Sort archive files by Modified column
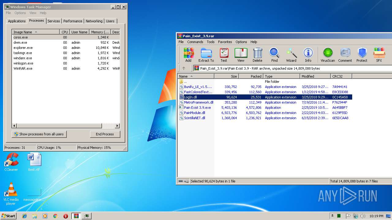Image resolution: width=392 pixels, height=220 pixels. [315, 76]
